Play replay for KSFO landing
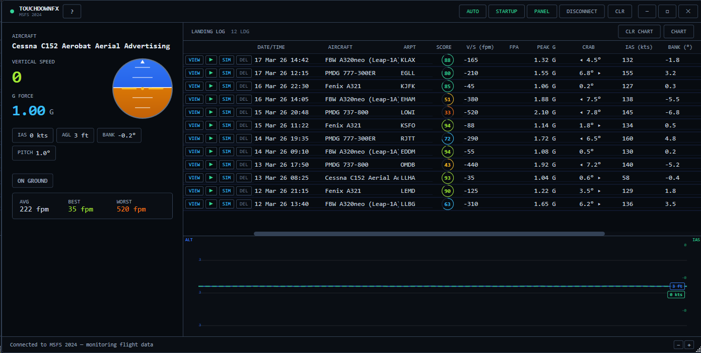The height and width of the screenshot is (353, 701). tap(211, 125)
